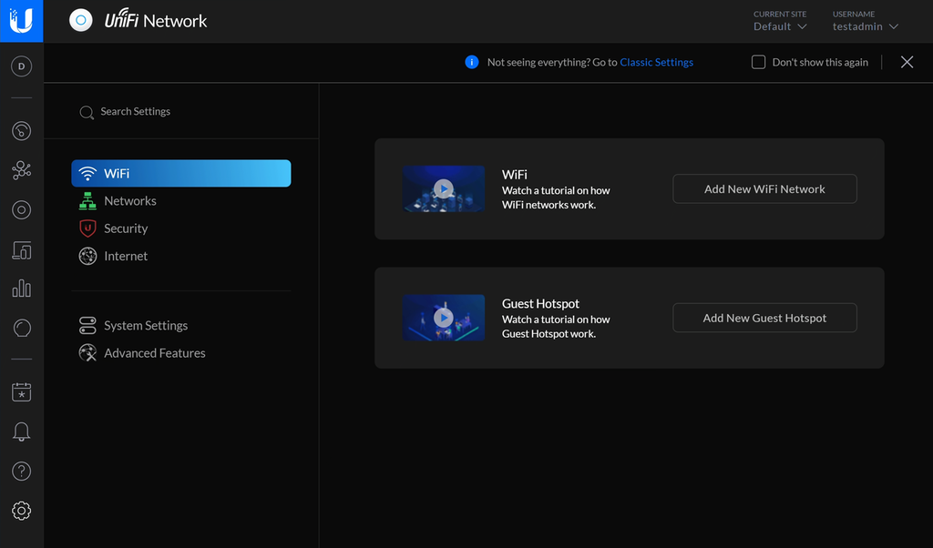Select the Security settings menu item

[181, 228]
